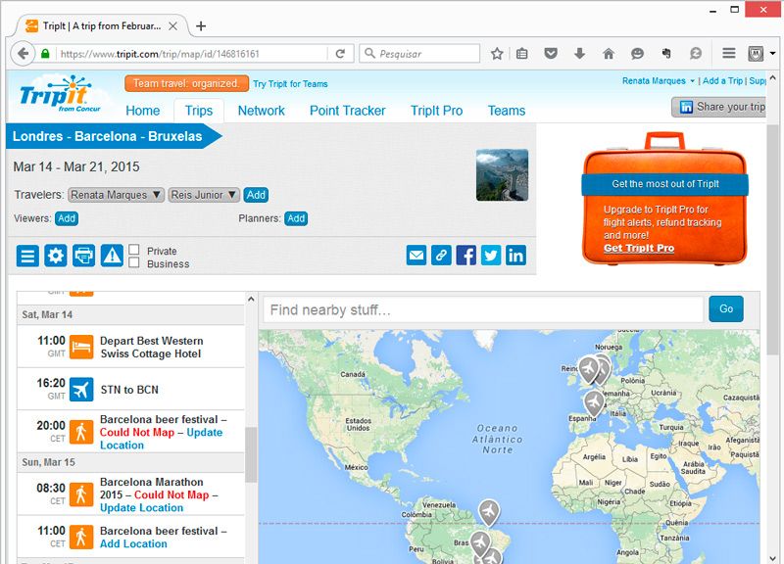
Task: Share the trip on Facebook
Action: (x=466, y=256)
